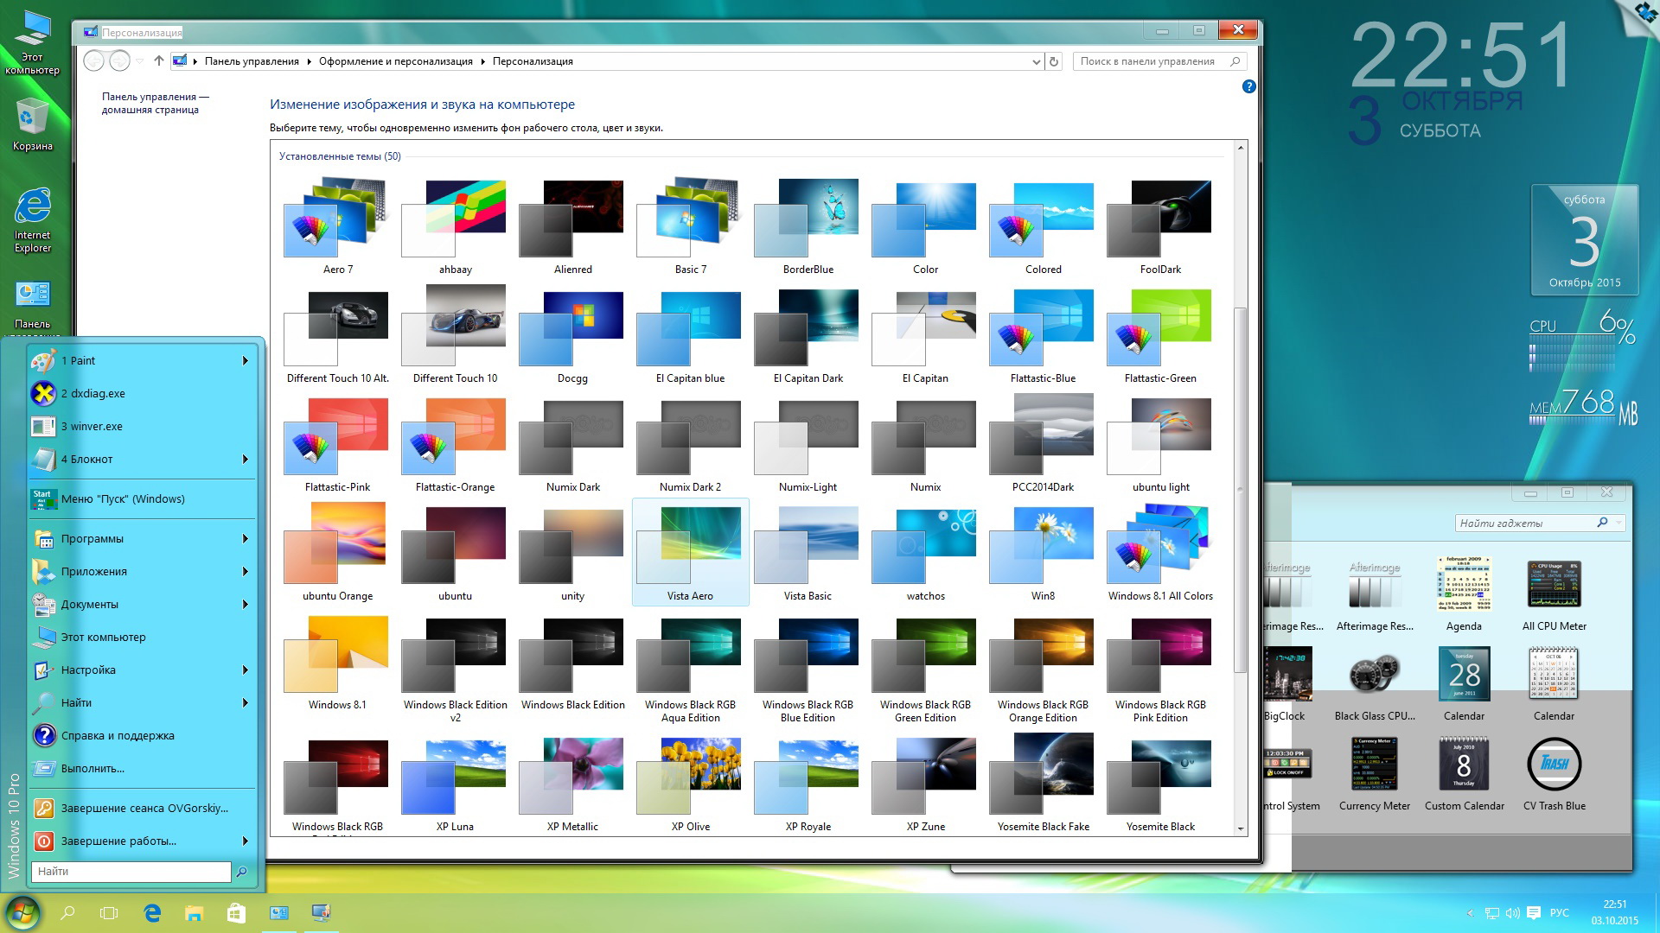Open Этот компьютер from start menu
The image size is (1660, 933).
(x=142, y=637)
